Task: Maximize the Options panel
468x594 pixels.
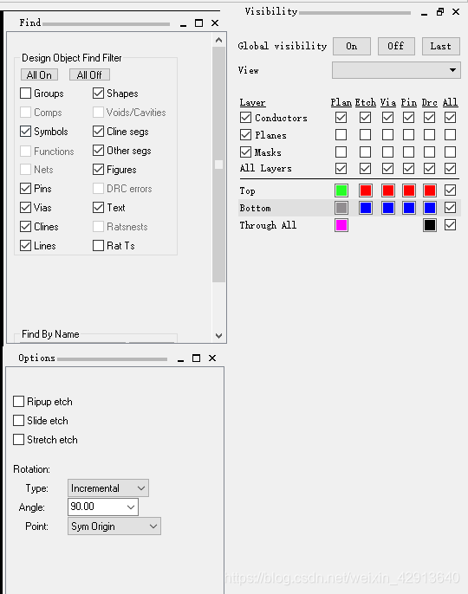Action: click(x=196, y=358)
